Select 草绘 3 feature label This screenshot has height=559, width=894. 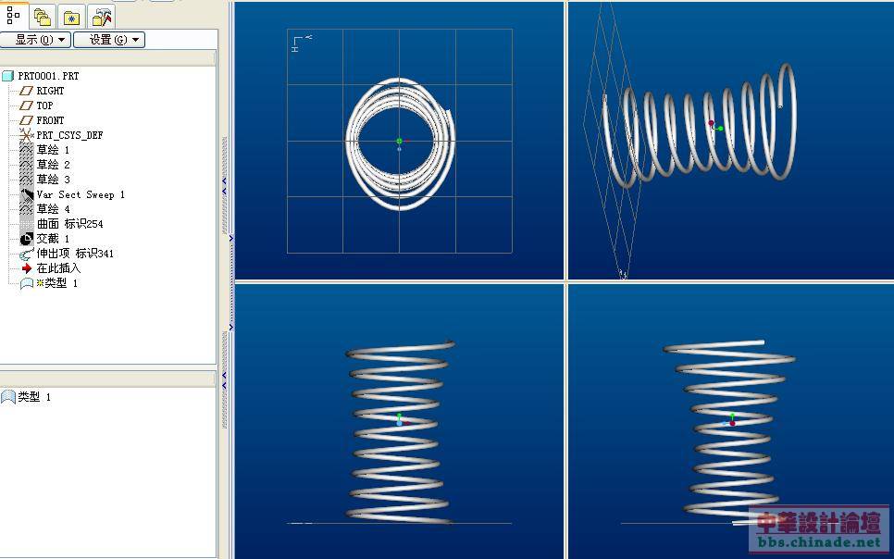click(53, 180)
